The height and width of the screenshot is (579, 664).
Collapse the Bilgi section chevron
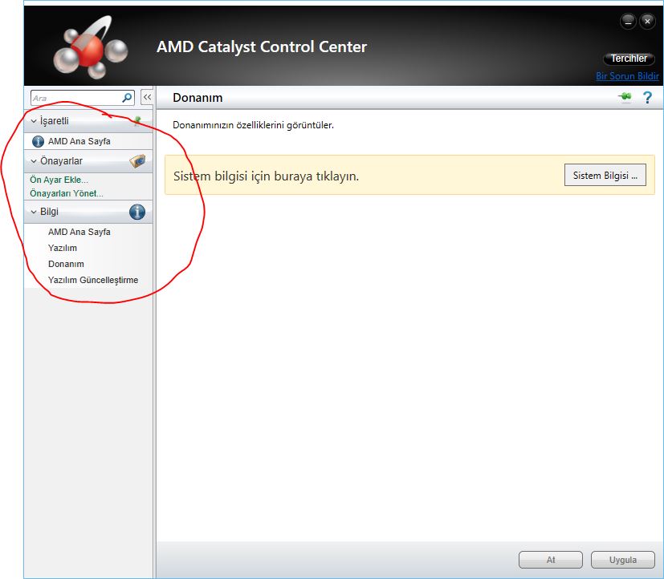pyautogui.click(x=34, y=212)
